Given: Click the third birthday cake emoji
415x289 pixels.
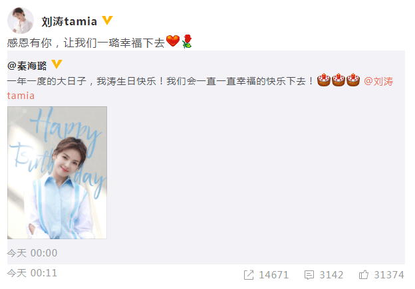Looking at the screenshot, I should click(x=352, y=80).
